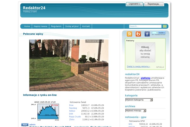Viewport: 190px width, 127px height.
Task: Open the Home menu item
Action: (x=27, y=26)
